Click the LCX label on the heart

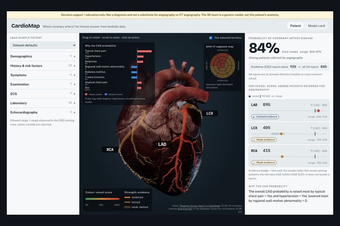tap(210, 113)
